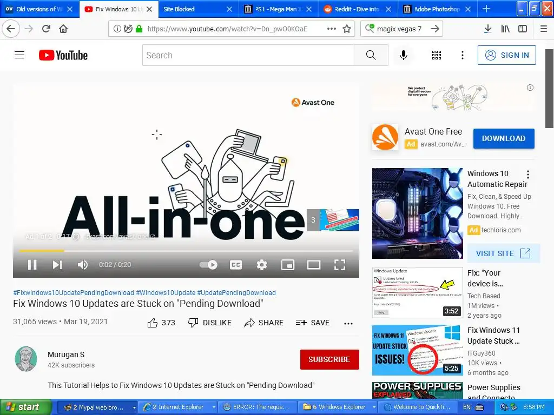The image size is (554, 415).
Task: Go to the YouTube logo home link
Action: tap(63, 55)
